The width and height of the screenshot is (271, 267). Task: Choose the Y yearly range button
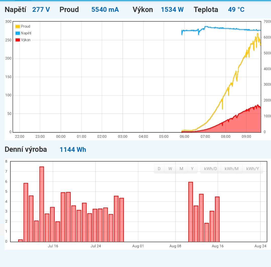tap(192, 169)
